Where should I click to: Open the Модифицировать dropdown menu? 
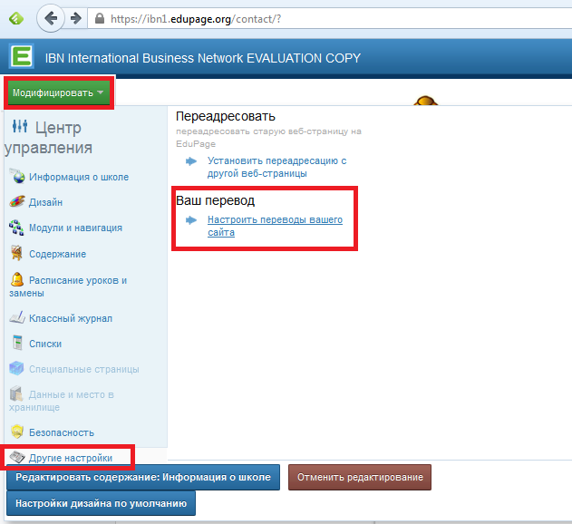tap(59, 92)
